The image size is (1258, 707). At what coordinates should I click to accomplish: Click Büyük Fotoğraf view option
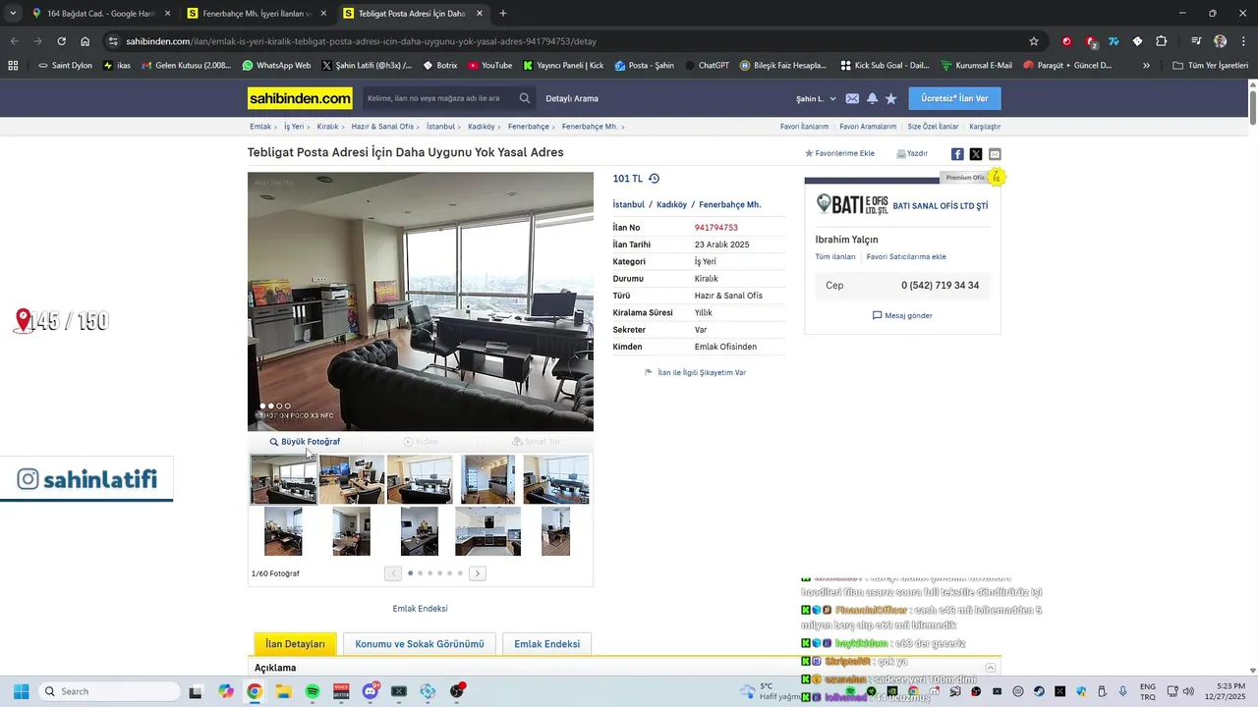[305, 442]
